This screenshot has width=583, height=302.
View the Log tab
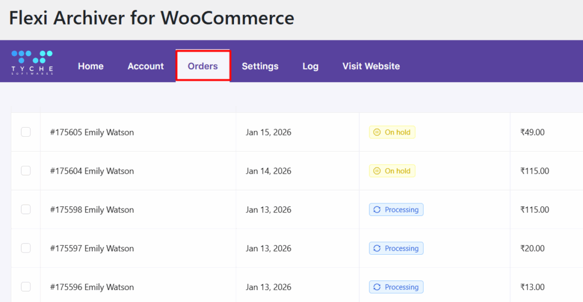pos(310,66)
